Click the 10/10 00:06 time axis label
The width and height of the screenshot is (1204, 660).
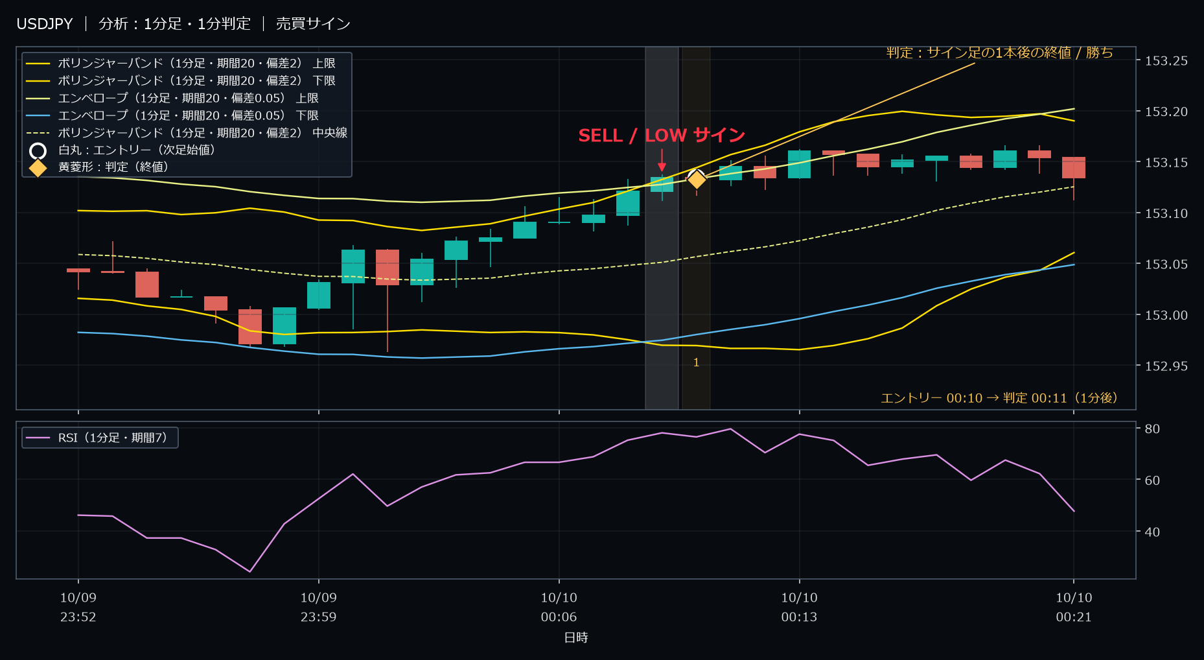[559, 607]
